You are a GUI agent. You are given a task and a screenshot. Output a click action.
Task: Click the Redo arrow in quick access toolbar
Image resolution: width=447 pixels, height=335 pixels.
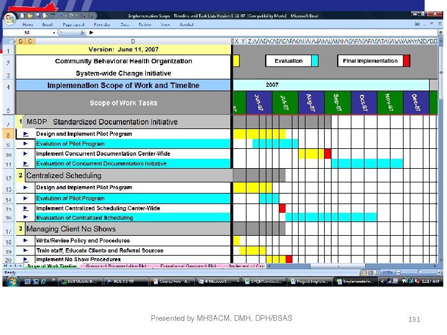click(72, 16)
